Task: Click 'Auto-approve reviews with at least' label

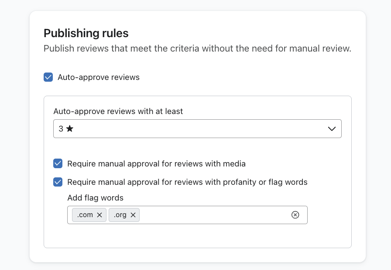Action: tap(118, 111)
